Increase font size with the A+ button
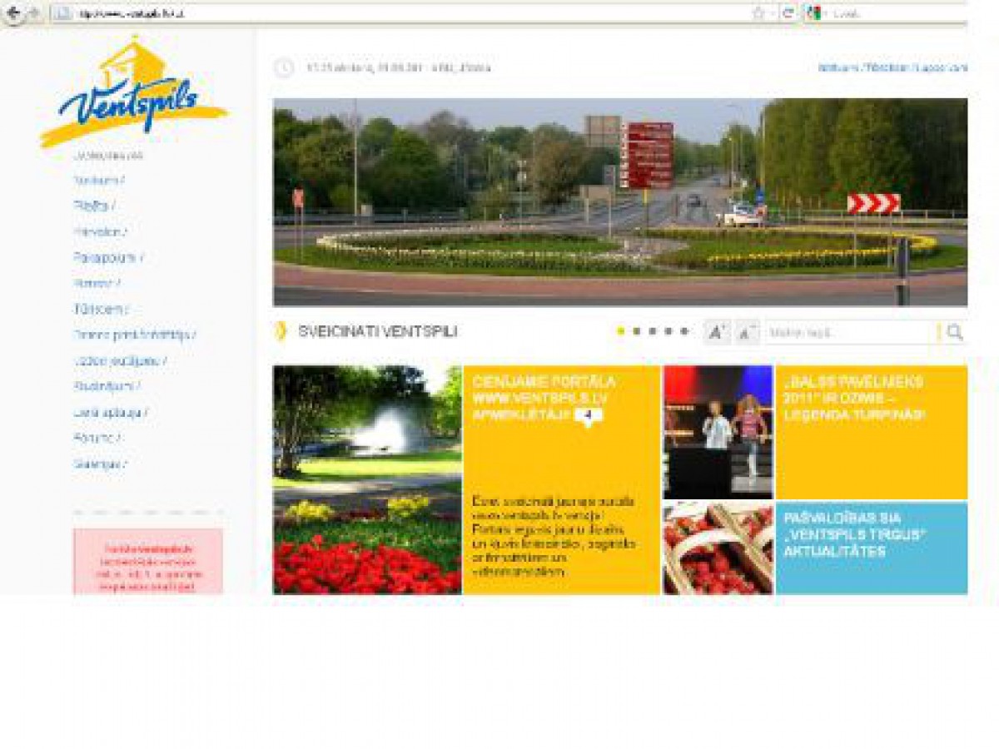The height and width of the screenshot is (749, 999). tap(716, 332)
